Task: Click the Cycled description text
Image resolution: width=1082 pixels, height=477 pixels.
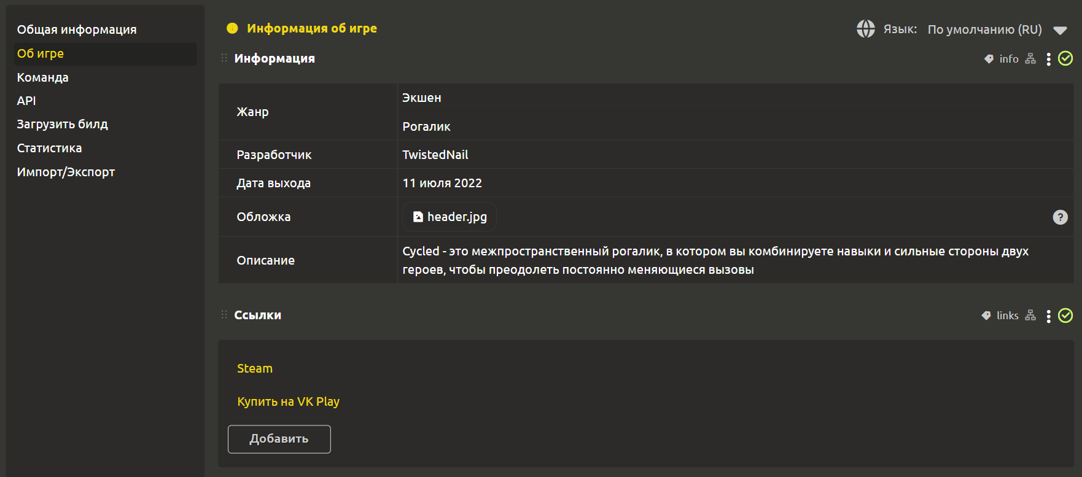Action: (x=715, y=260)
